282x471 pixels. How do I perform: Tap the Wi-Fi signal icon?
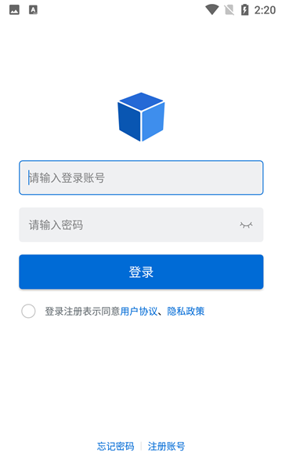coord(211,9)
